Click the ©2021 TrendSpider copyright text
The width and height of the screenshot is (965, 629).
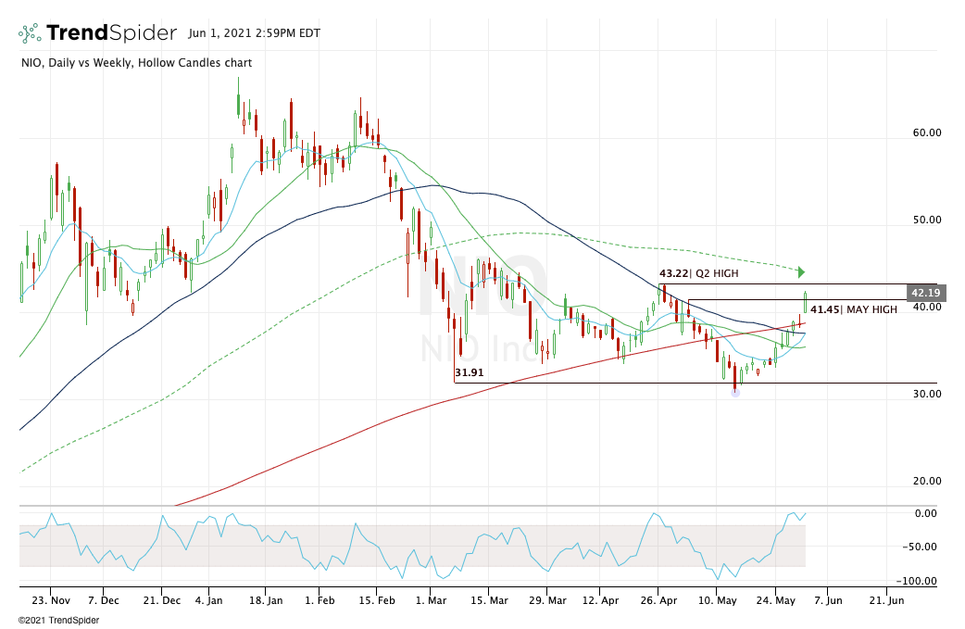(x=58, y=621)
